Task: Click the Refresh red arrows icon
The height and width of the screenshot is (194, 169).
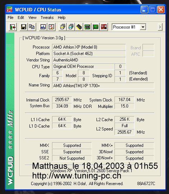Action: (x=51, y=27)
